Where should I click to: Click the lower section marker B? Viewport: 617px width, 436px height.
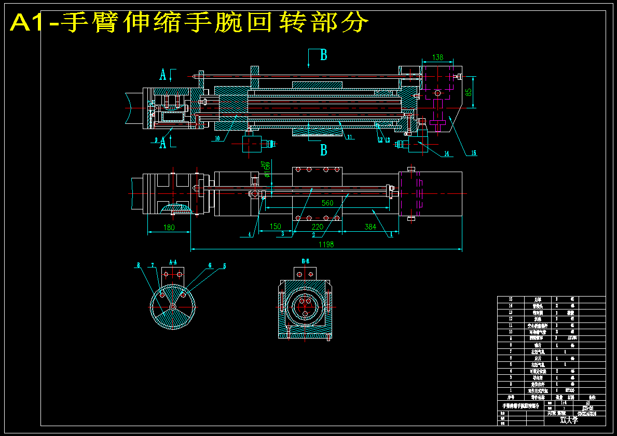[323, 150]
